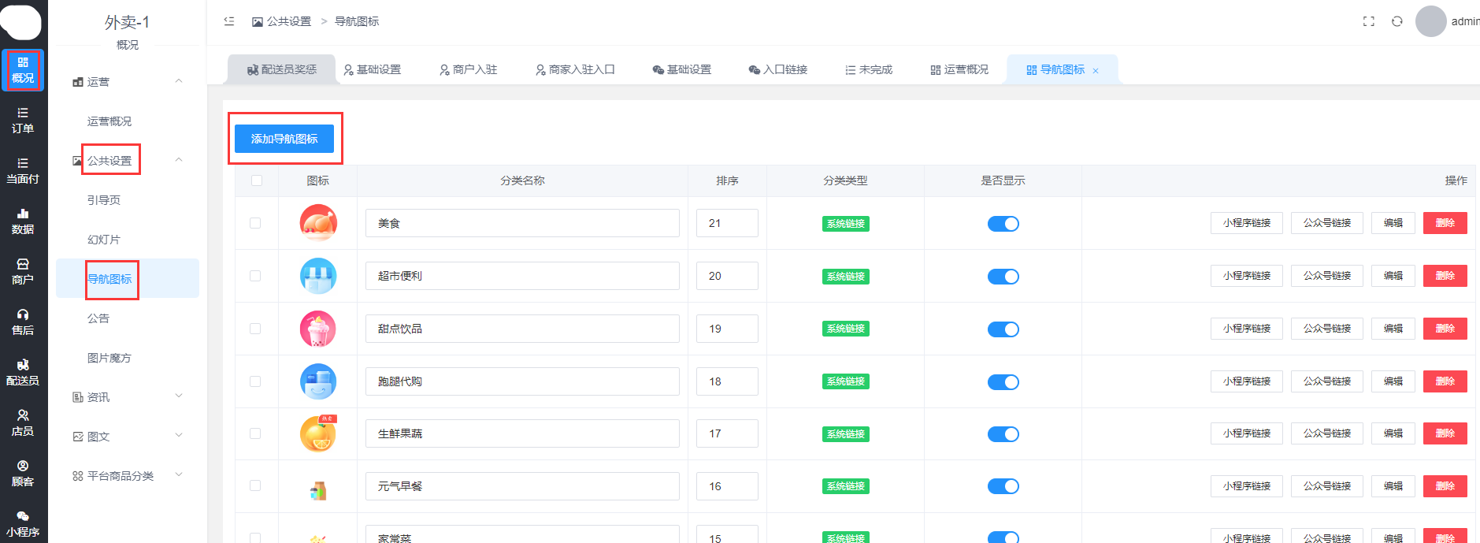This screenshot has height=543, width=1480.
Task: Select the 售后 after-sales headset icon
Action: pyautogui.click(x=23, y=322)
